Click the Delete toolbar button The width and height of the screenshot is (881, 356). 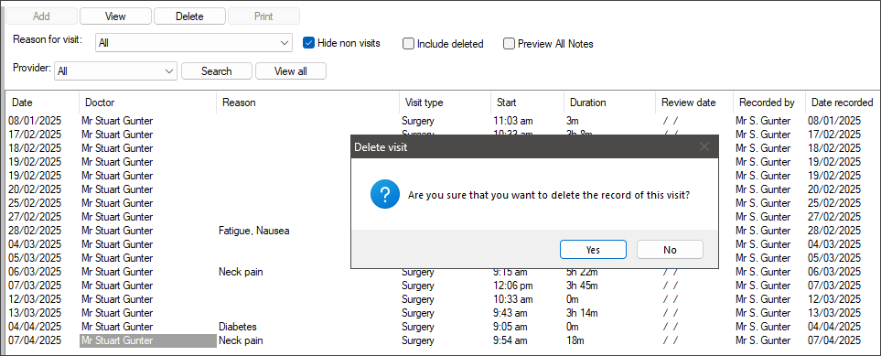tap(189, 16)
